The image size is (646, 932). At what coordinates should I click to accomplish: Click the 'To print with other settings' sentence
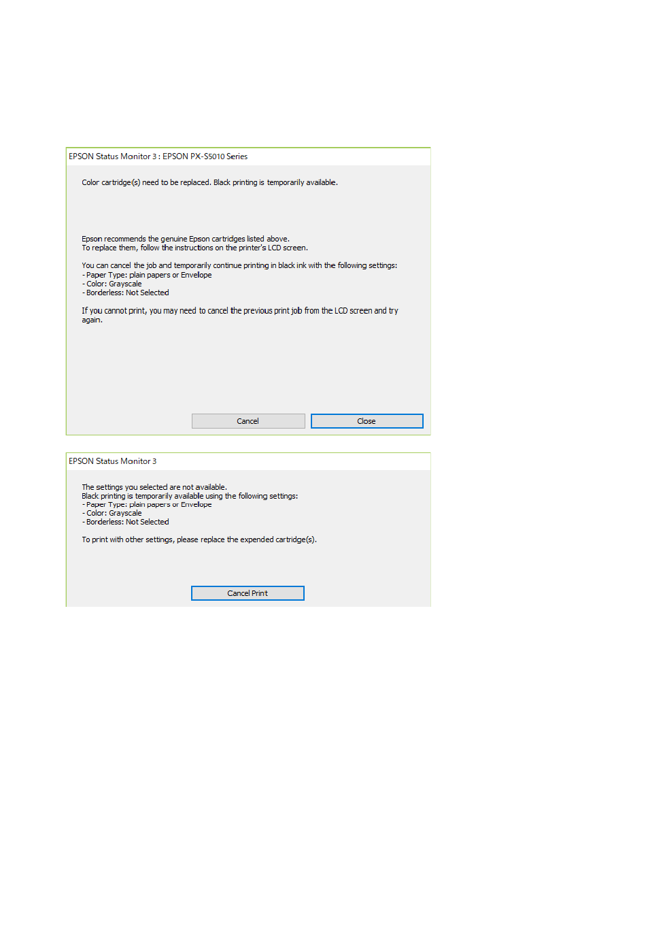(x=199, y=539)
